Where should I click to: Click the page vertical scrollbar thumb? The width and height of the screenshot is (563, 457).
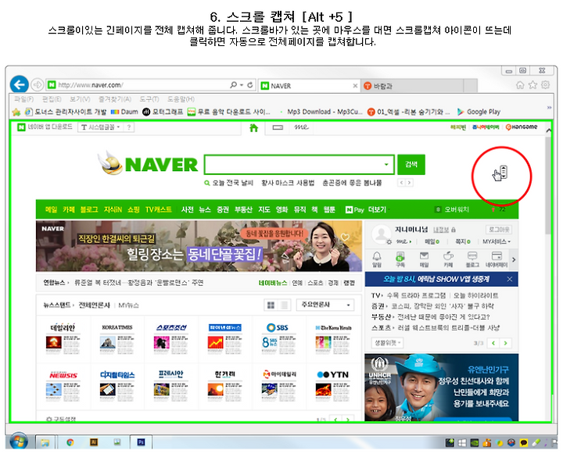pyautogui.click(x=548, y=185)
